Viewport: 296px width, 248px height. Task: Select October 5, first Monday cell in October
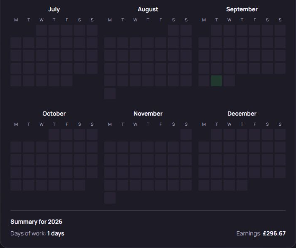pos(16,147)
